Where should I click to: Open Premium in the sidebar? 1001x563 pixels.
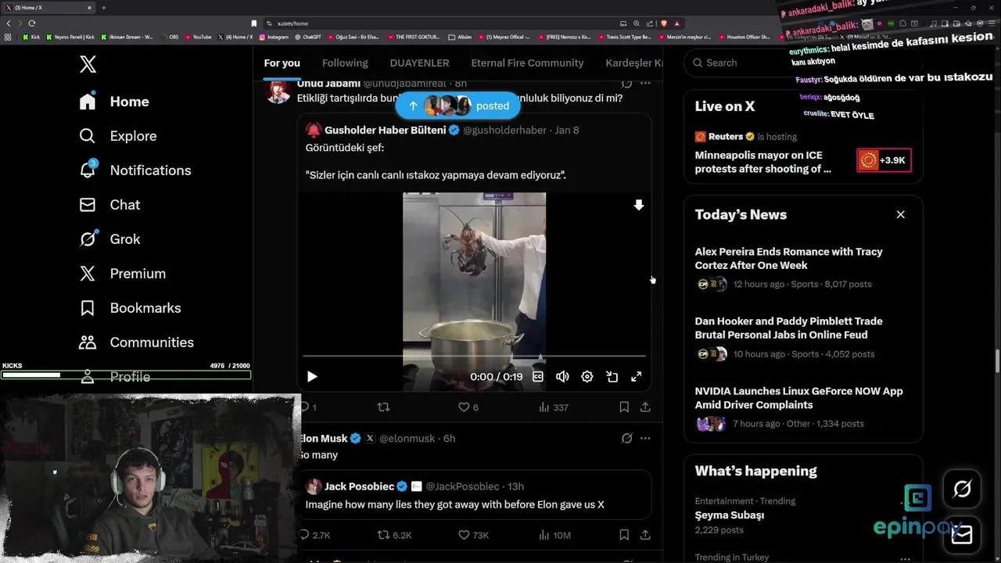(x=123, y=274)
